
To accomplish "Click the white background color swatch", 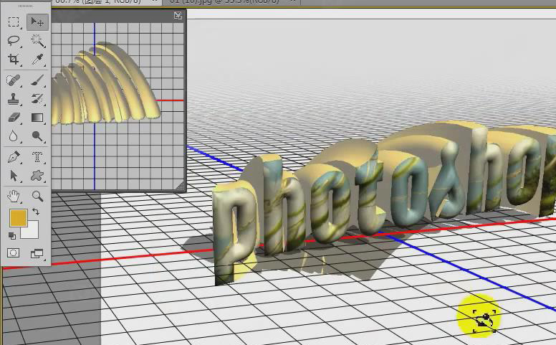I will 31,231.
